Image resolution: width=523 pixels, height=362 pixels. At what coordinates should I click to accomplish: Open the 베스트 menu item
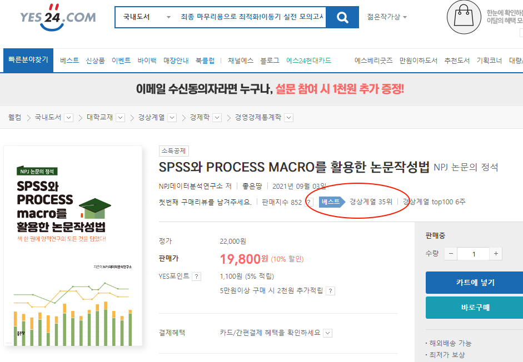(x=69, y=61)
